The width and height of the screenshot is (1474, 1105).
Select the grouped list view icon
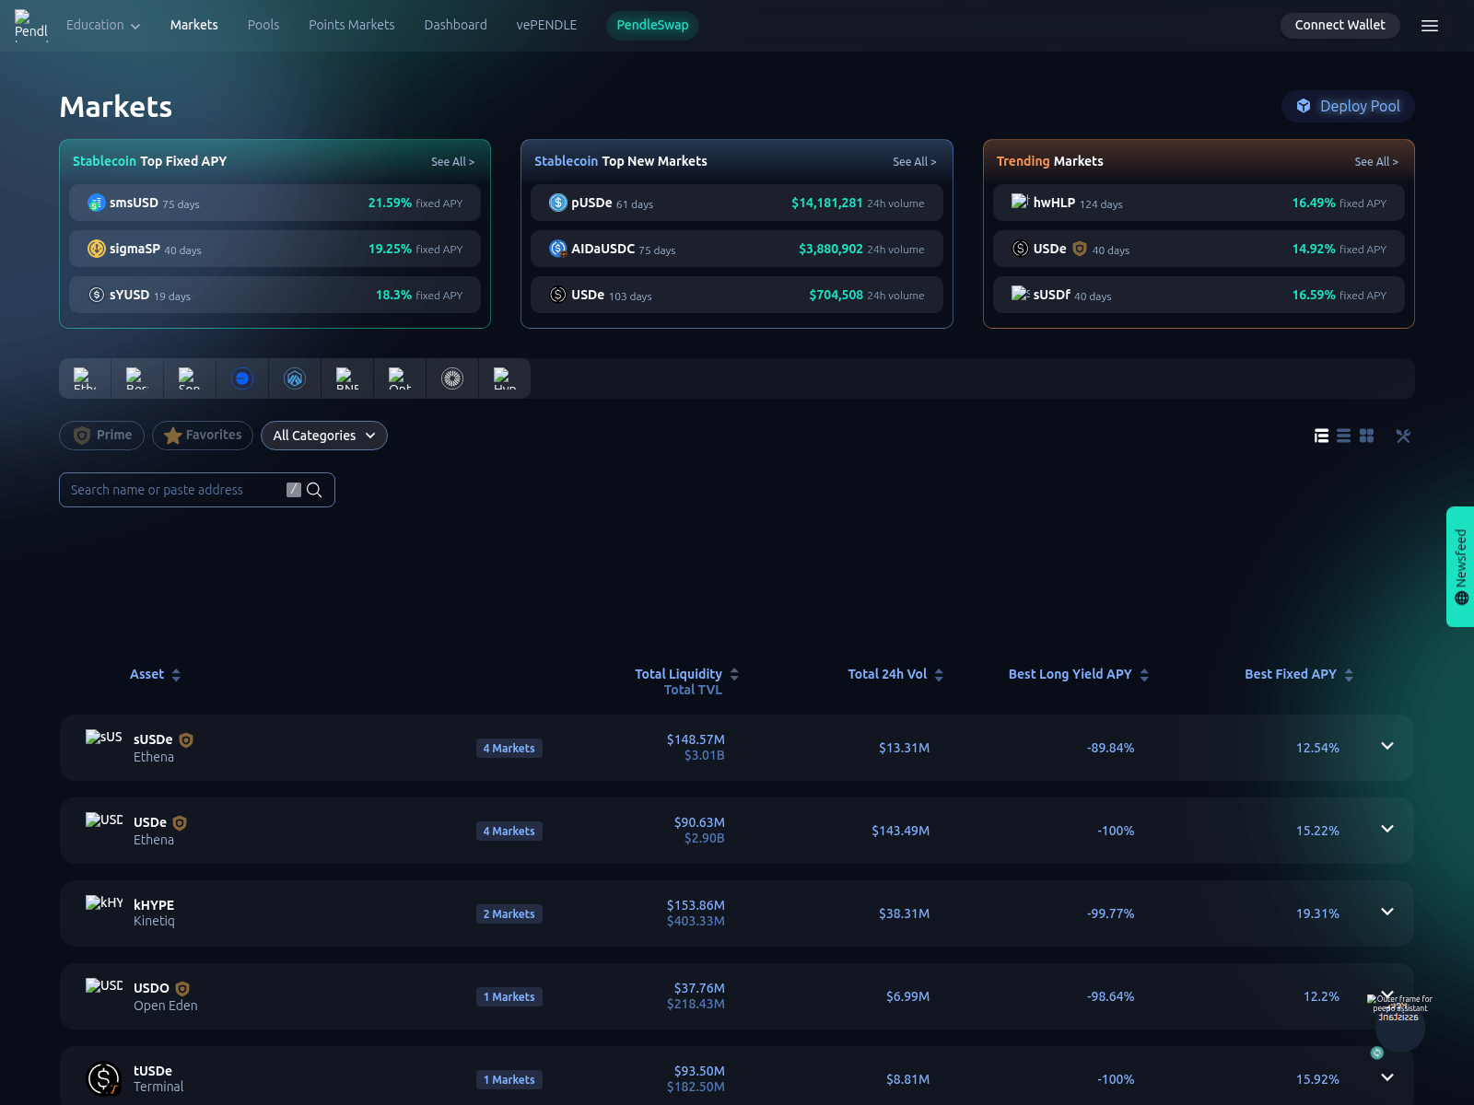coord(1321,436)
